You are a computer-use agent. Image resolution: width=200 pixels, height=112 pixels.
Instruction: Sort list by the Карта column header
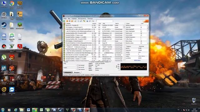(119, 24)
